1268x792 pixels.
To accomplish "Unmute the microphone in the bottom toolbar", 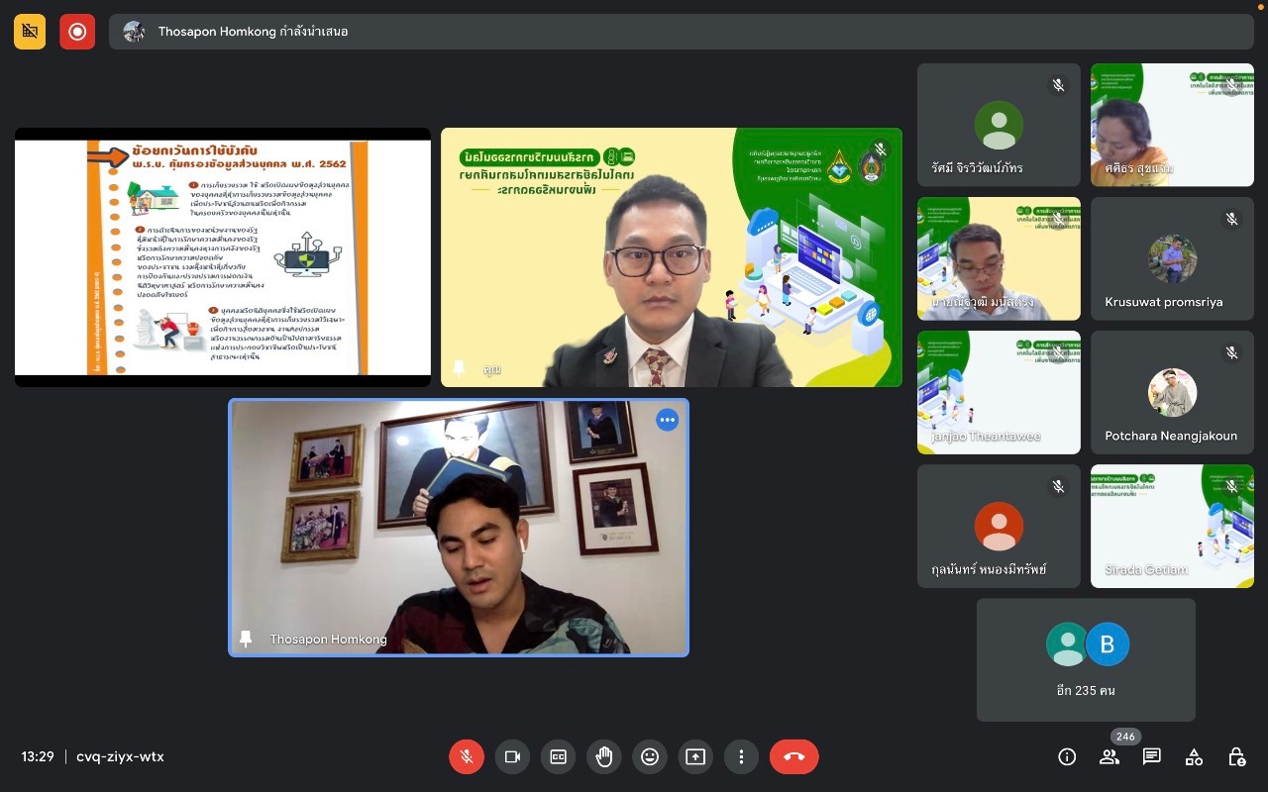I will [467, 756].
